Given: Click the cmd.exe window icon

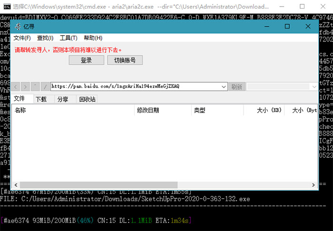Looking at the screenshot, I should click(7, 7).
